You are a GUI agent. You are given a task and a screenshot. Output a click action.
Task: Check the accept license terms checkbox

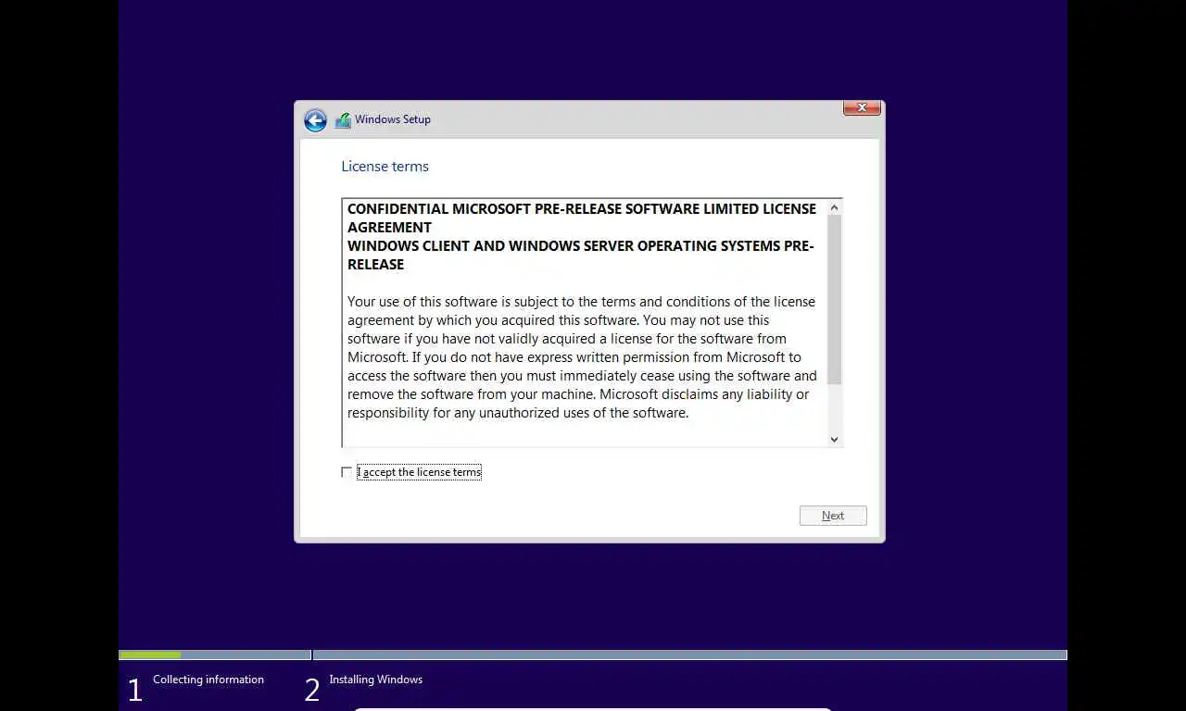pos(347,472)
